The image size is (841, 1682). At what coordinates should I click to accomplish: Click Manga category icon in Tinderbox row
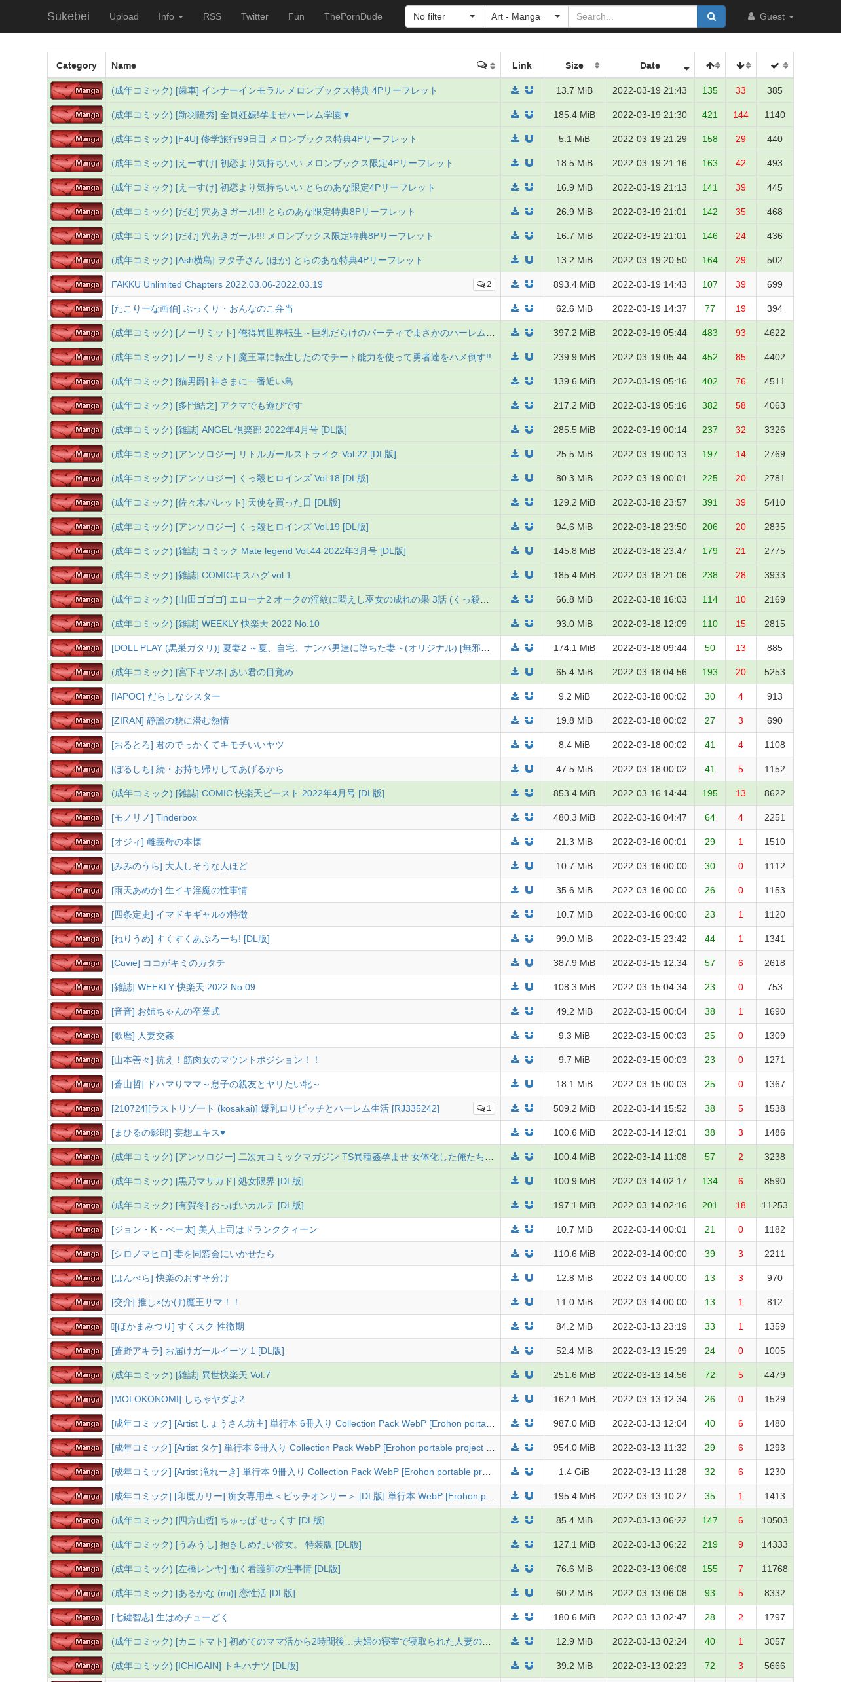click(77, 817)
